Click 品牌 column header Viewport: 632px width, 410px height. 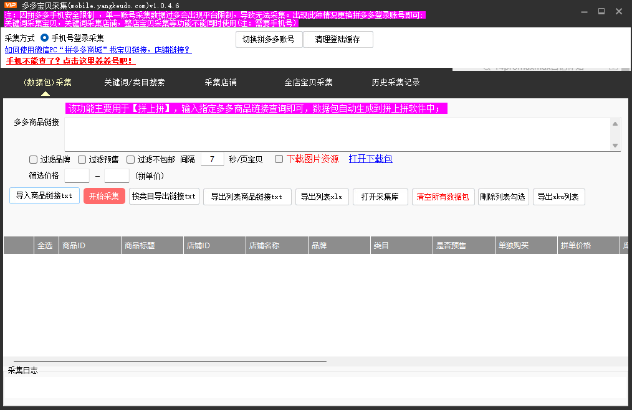[x=339, y=245]
